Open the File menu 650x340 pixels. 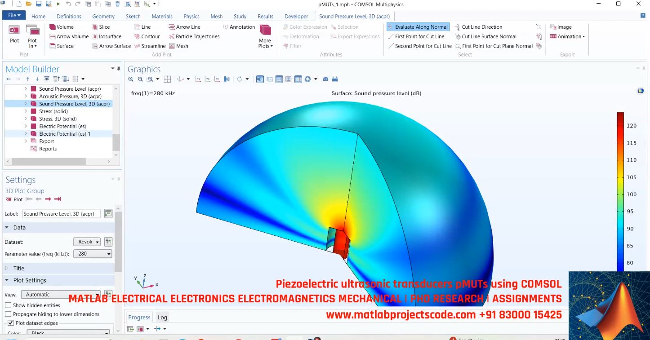point(13,15)
